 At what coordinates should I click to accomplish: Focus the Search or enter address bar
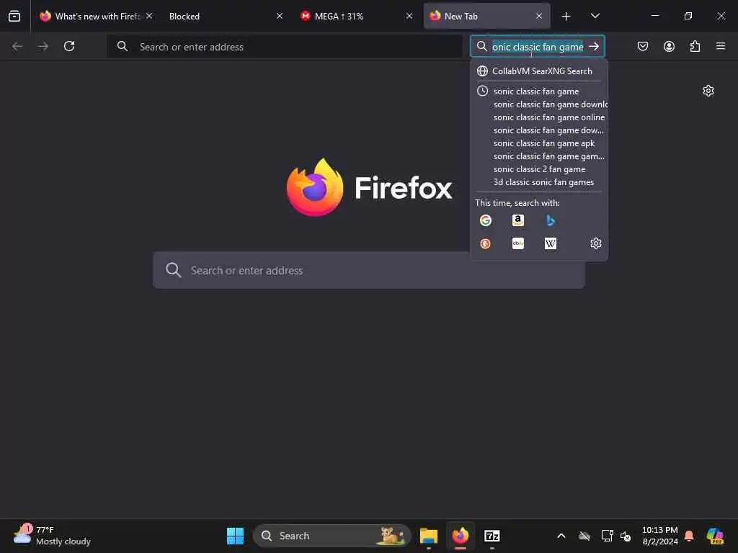coord(285,47)
